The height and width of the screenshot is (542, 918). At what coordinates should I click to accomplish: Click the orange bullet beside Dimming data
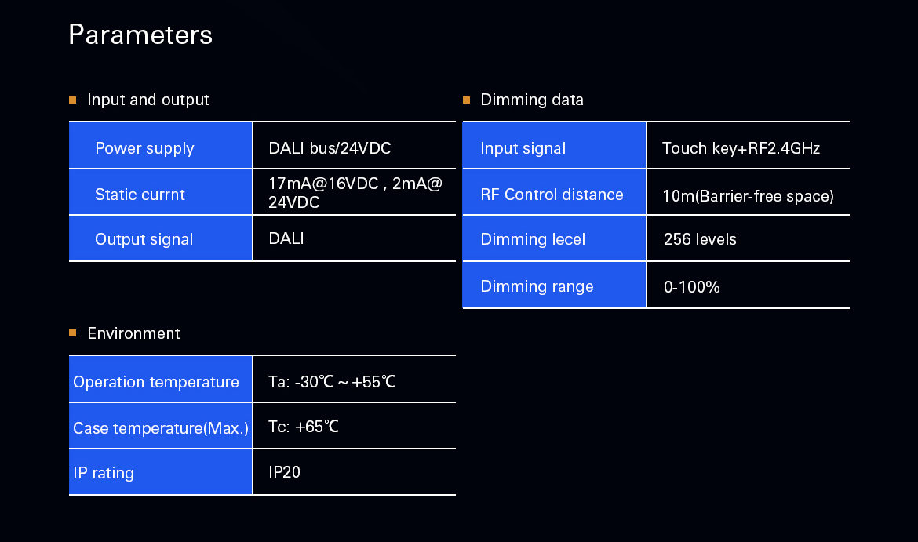click(467, 100)
